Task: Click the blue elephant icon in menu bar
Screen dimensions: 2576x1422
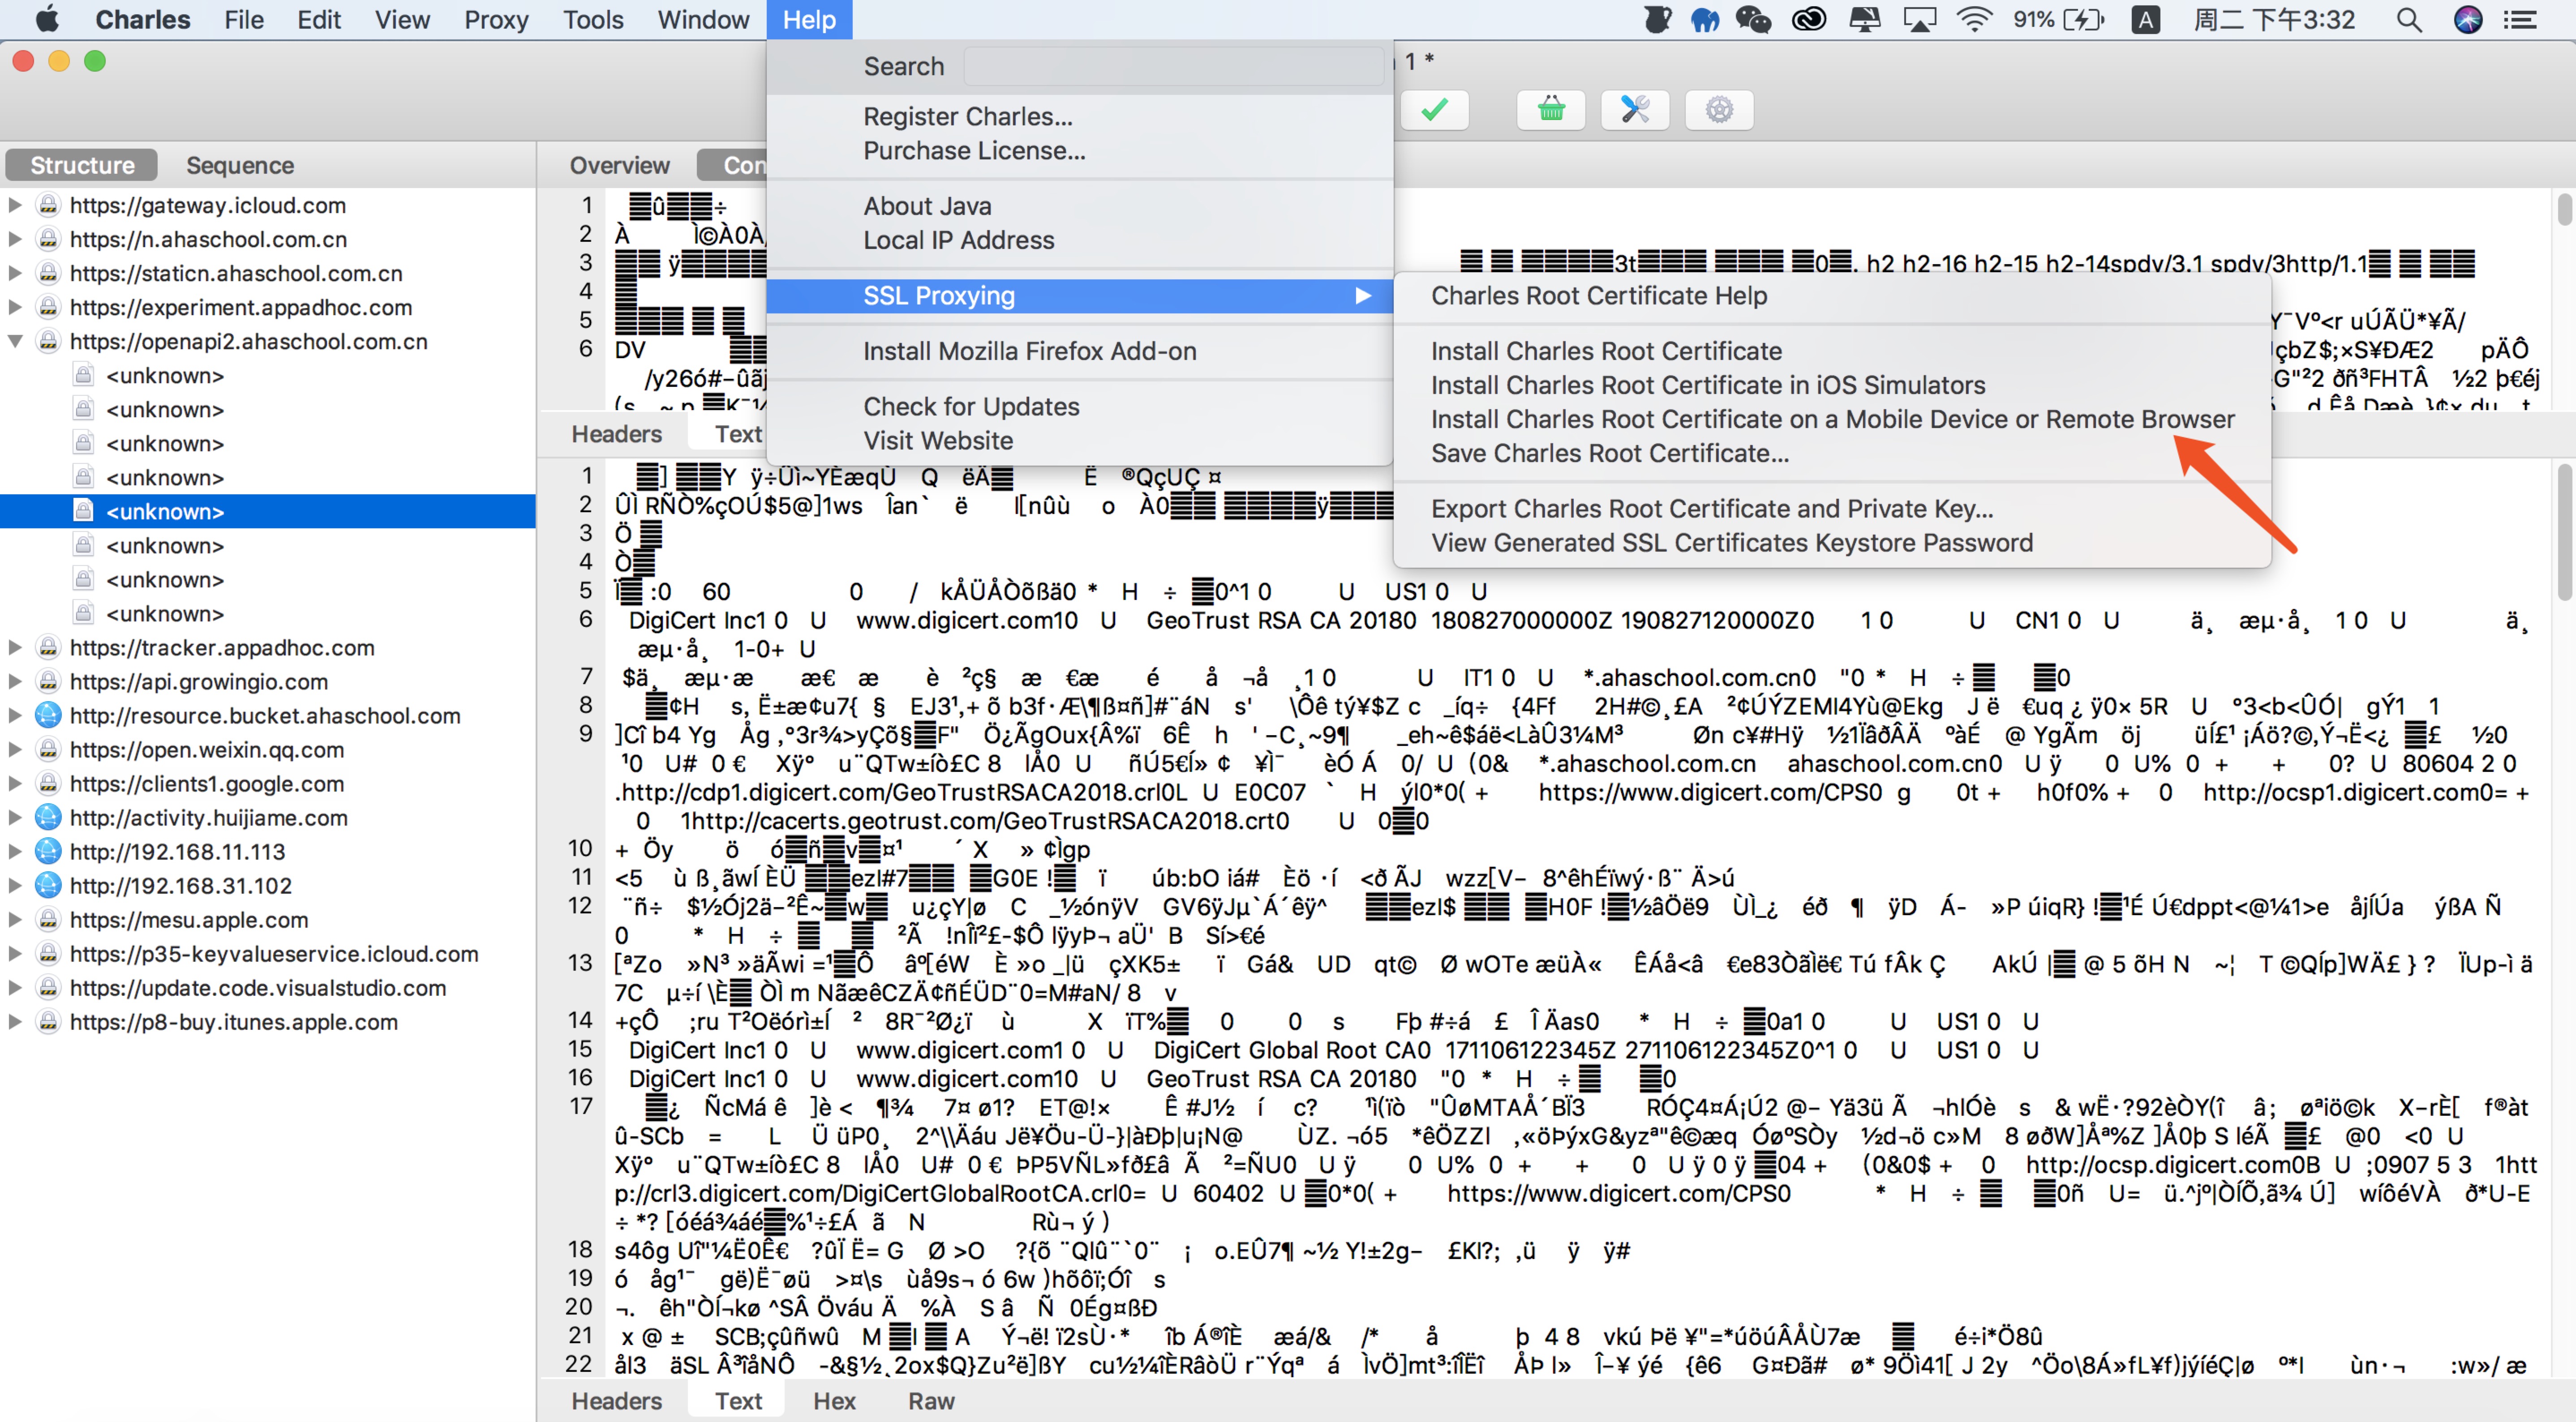Action: pos(1704,20)
